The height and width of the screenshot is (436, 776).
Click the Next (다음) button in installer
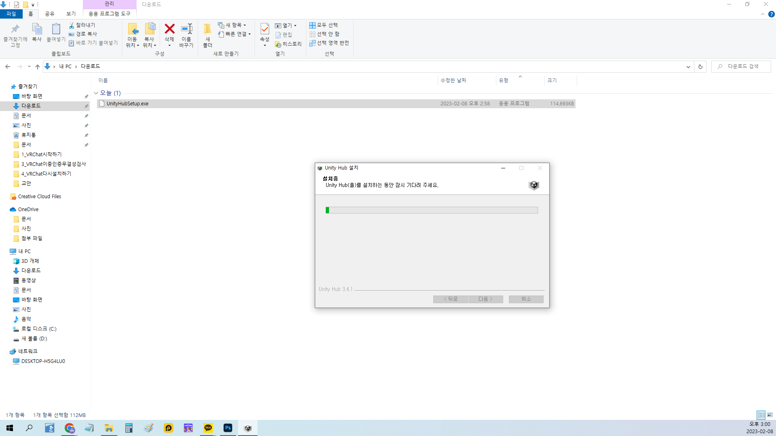pos(485,299)
